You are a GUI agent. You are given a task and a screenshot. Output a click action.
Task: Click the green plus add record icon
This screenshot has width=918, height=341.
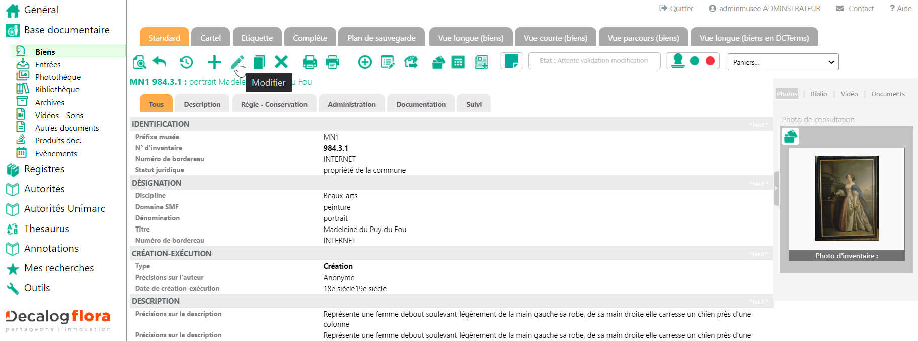214,62
